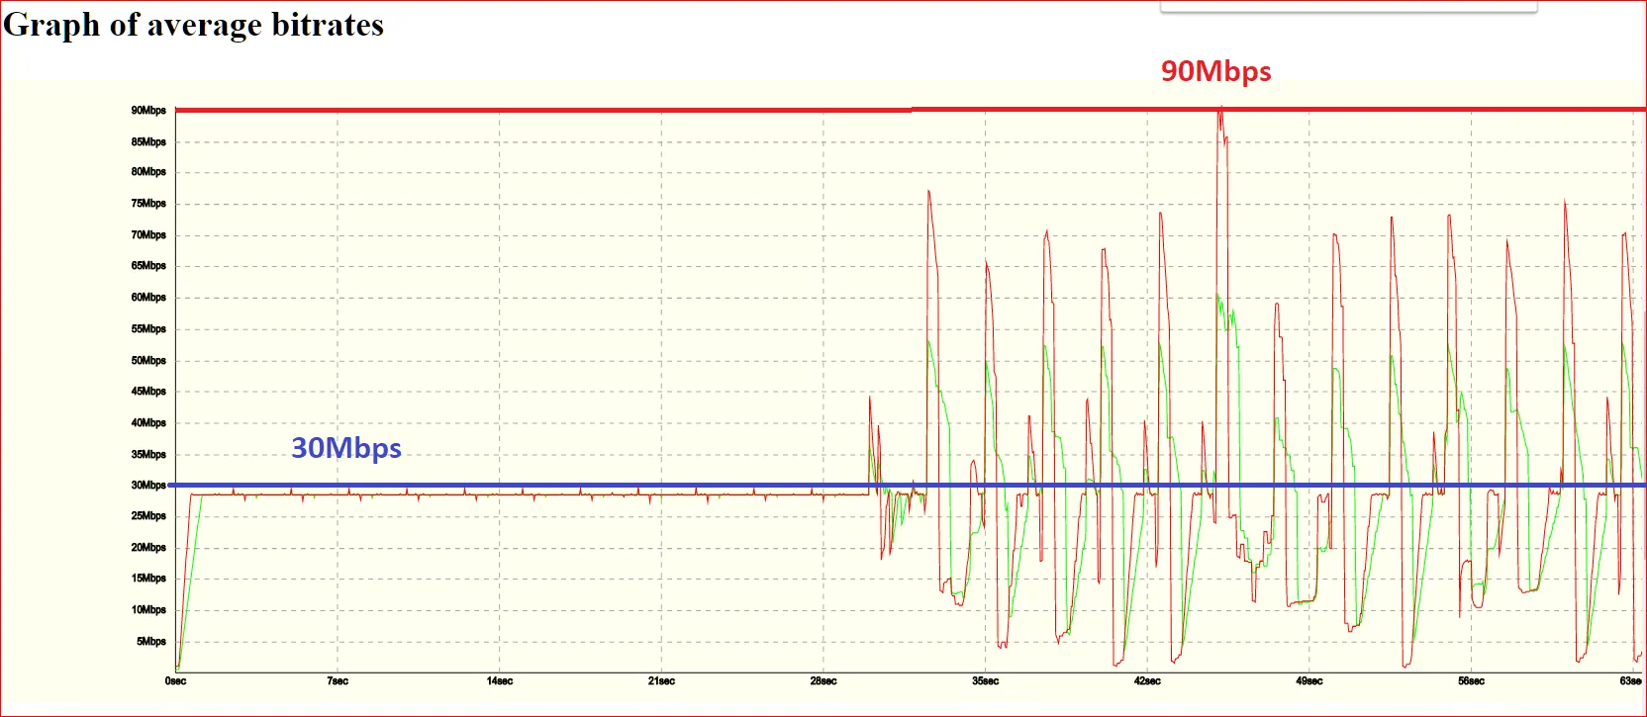The width and height of the screenshot is (1647, 717).
Task: Select the 50Mbps y-axis tick label
Action: click(x=148, y=361)
